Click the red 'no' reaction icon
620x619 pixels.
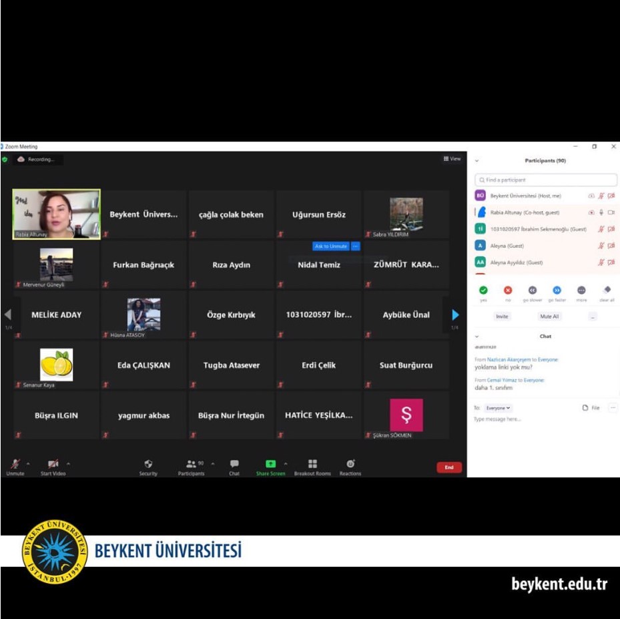click(x=508, y=290)
